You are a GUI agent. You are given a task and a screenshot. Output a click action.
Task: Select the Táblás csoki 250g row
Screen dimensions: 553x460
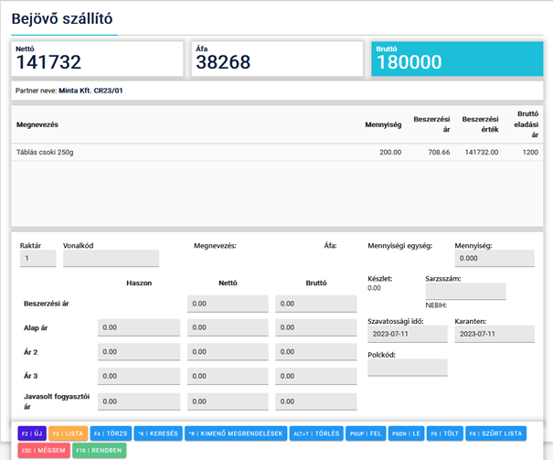coord(276,152)
